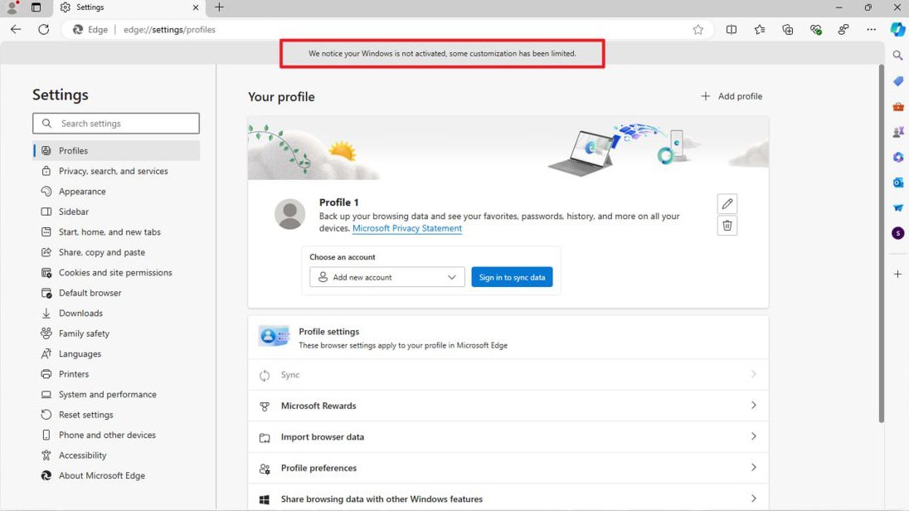Open sidebar search icon
This screenshot has height=511, width=909.
[x=898, y=56]
